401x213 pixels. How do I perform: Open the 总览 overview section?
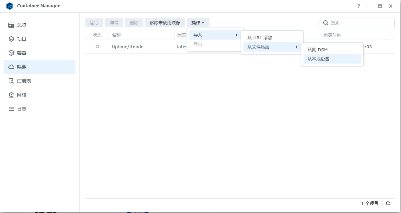tap(21, 25)
